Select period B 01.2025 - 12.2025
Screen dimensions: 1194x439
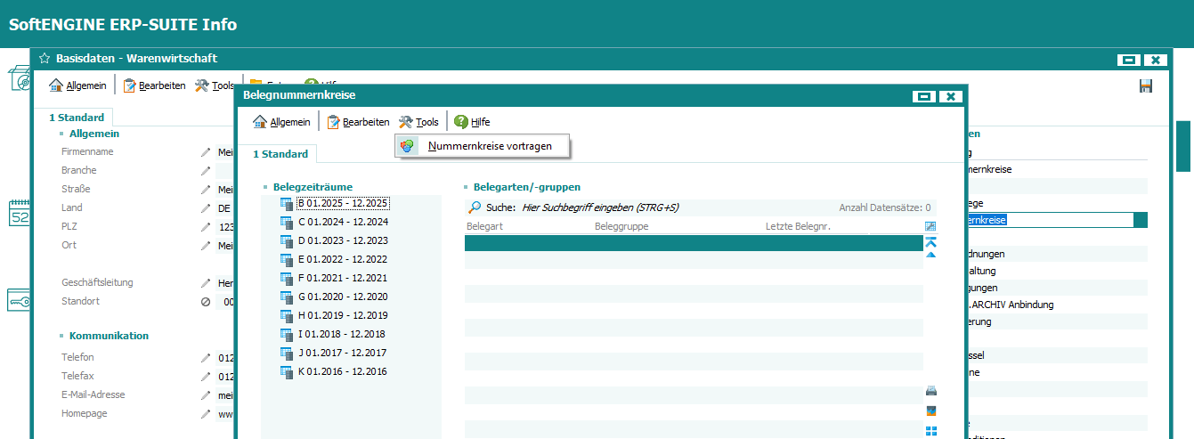pyautogui.click(x=342, y=203)
